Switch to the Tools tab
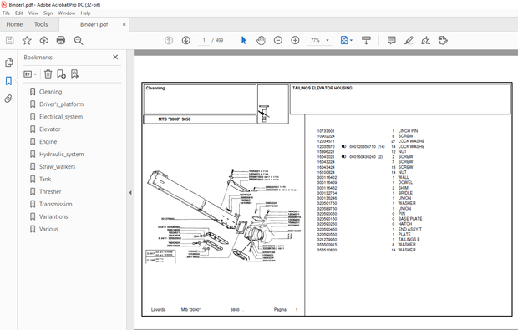 [x=41, y=24]
